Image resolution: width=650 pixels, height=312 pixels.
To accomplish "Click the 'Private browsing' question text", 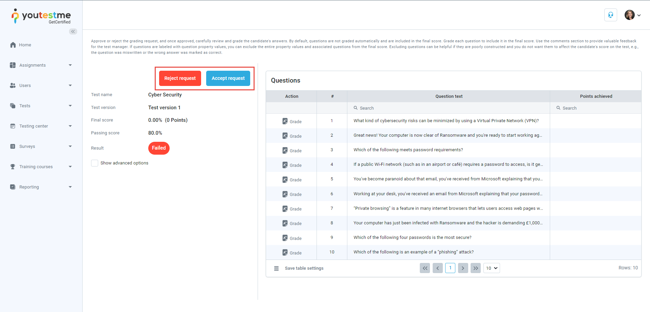I will point(448,208).
